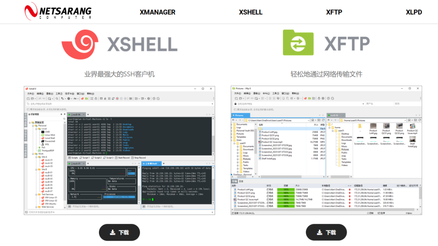Click Script 2 quick button in Xshell
The image size is (438, 246).
[x=97, y=158]
